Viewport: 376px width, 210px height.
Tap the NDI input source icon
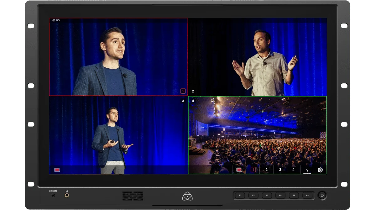click(54, 20)
